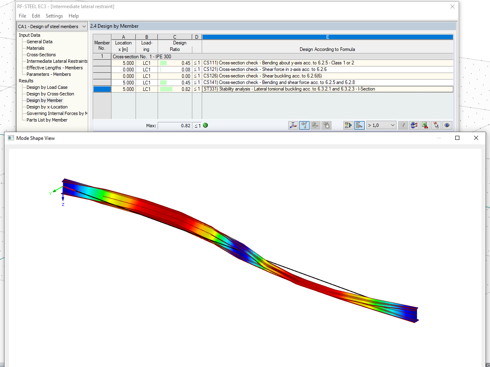Open the Edit menu
This screenshot has height=367, width=490.
(x=36, y=16)
